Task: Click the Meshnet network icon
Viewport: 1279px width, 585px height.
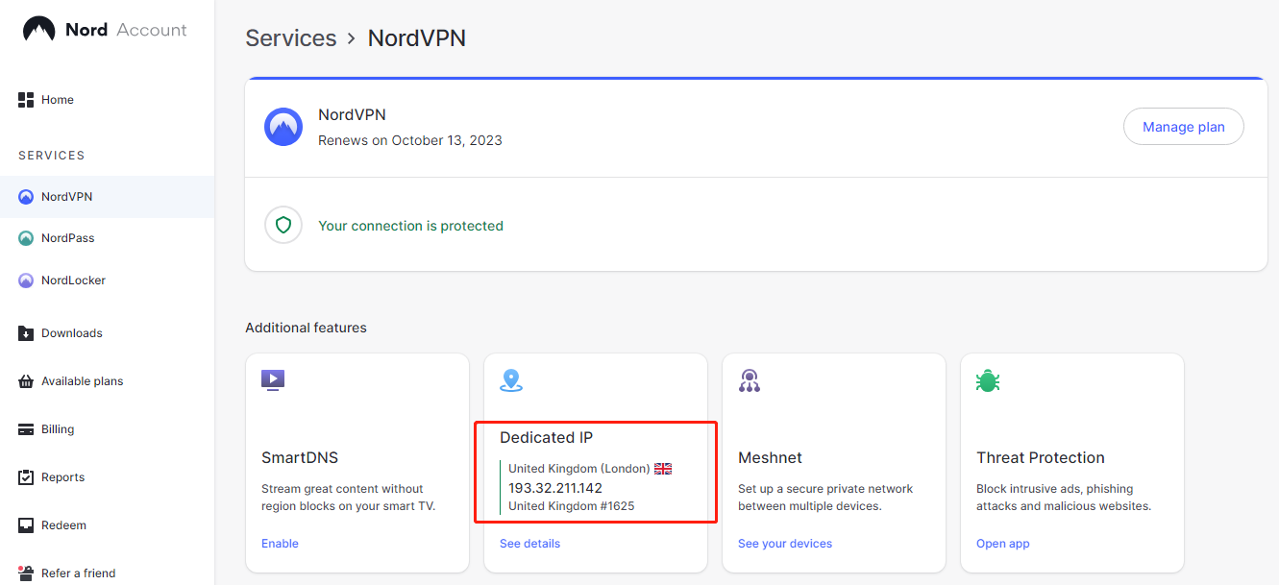Action: point(750,380)
